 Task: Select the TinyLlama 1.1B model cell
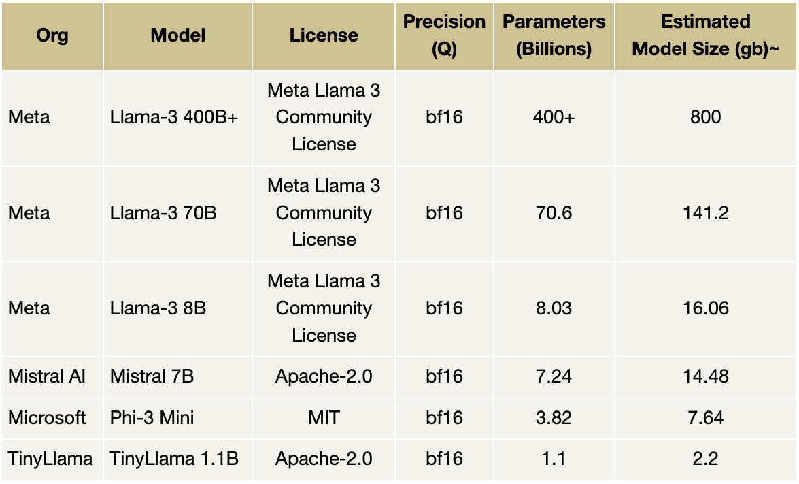pyautogui.click(x=174, y=459)
